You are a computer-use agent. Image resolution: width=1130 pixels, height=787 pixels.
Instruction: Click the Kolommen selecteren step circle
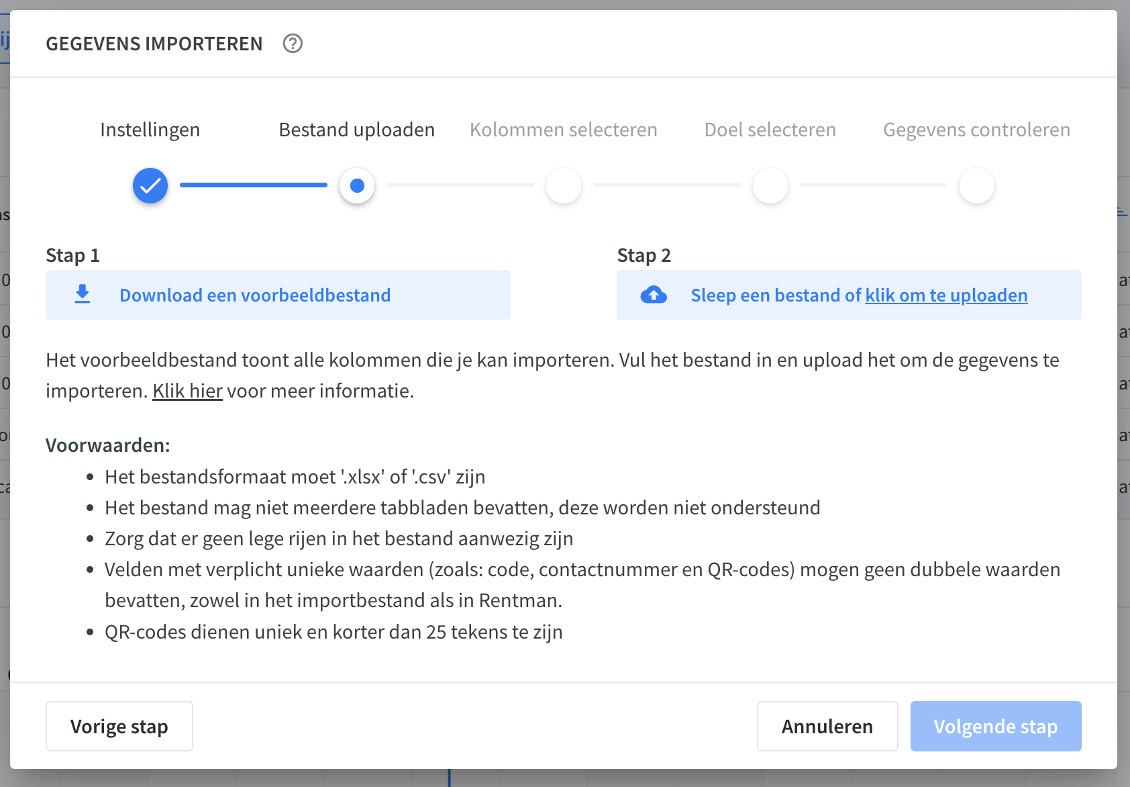tap(564, 185)
